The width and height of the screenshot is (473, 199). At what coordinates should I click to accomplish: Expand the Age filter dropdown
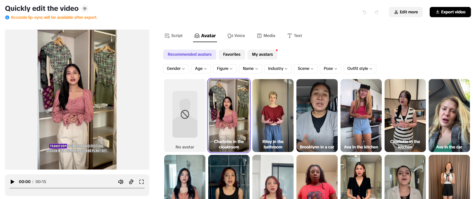click(x=201, y=69)
